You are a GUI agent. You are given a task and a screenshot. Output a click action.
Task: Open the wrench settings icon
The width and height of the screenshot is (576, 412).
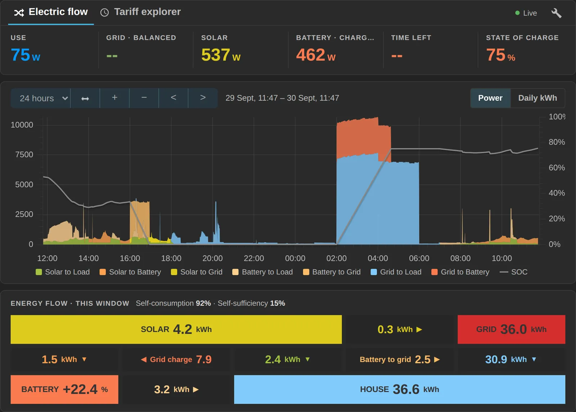556,13
